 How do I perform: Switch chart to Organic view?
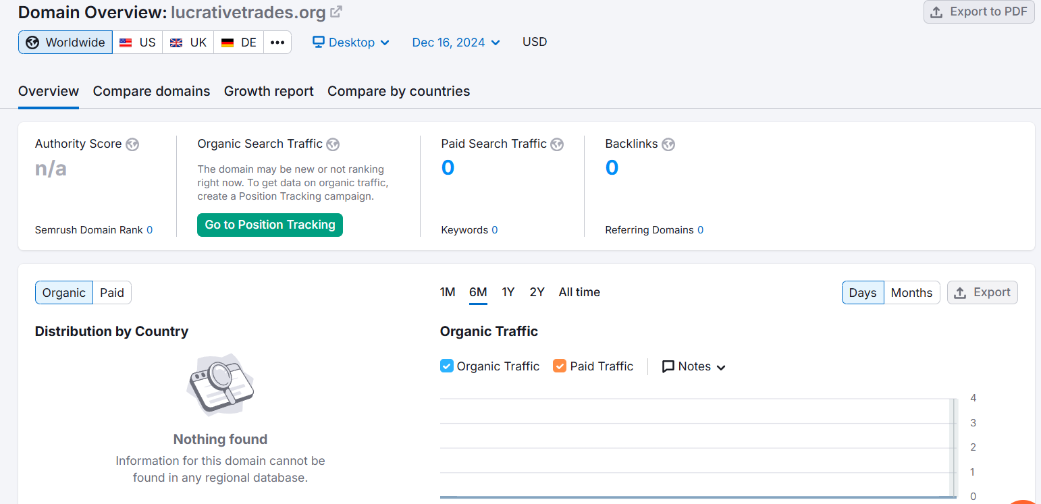point(64,293)
